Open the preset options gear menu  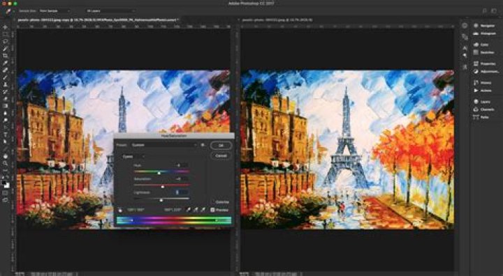coord(203,145)
